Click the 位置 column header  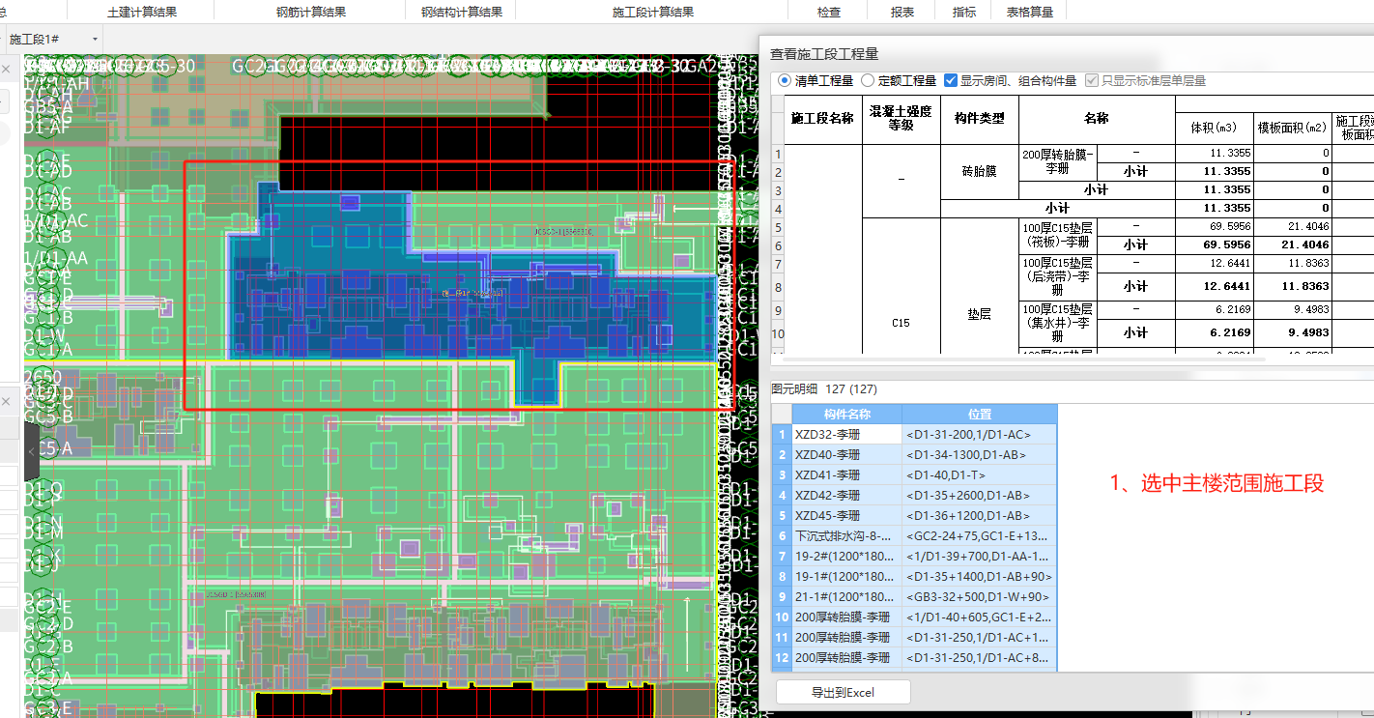[980, 414]
